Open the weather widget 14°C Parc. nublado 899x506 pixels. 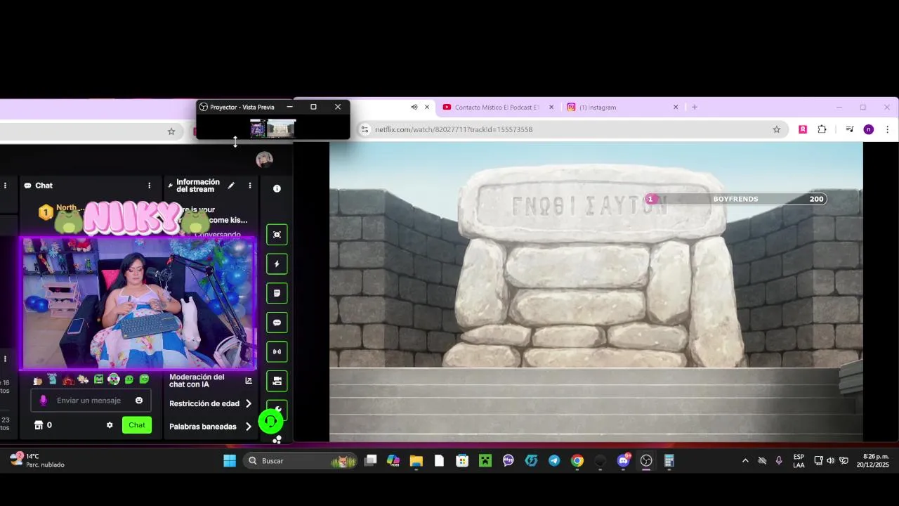tap(37, 461)
